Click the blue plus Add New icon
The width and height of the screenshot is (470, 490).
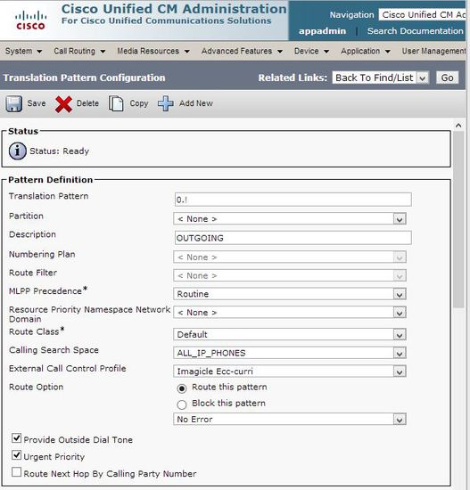[166, 103]
